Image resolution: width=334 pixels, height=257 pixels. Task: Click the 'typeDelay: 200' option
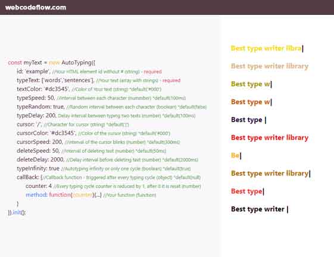pyautogui.click(x=36, y=116)
